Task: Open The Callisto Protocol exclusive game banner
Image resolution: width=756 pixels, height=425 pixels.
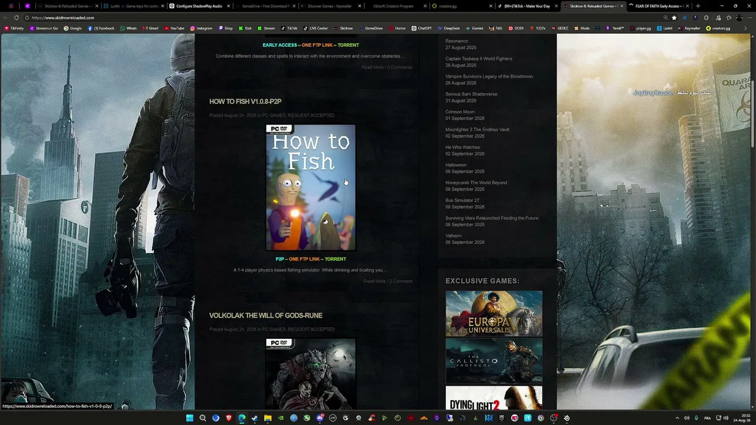Action: click(x=494, y=361)
